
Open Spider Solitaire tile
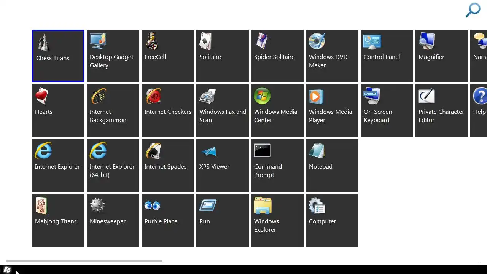(277, 56)
